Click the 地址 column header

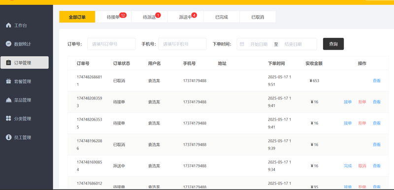click(x=222, y=63)
